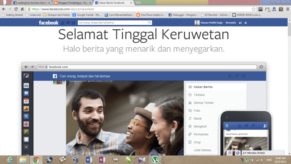Viewport: 291px width, 164px height.
Task: Click the Facebook search input field
Action: (x=112, y=23)
